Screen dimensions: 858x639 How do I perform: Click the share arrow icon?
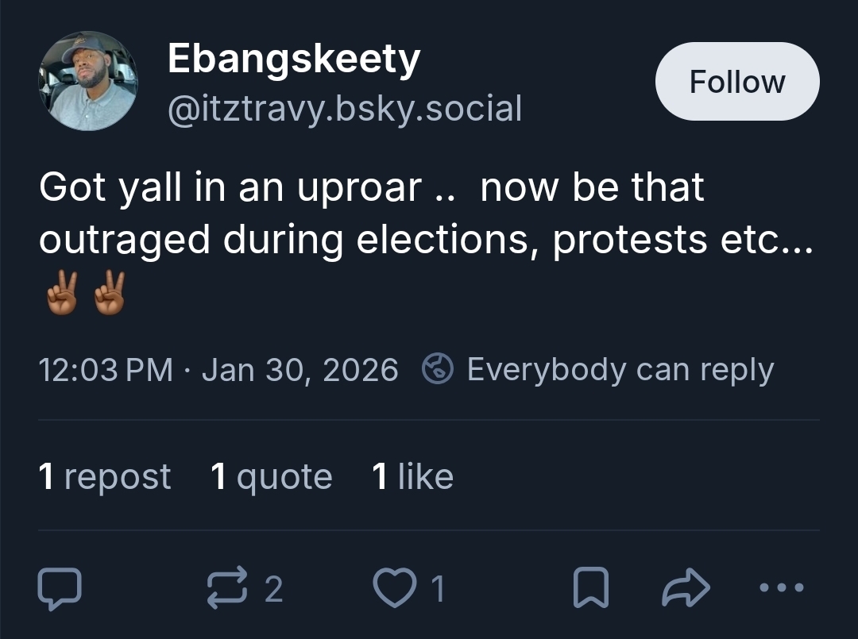[685, 588]
